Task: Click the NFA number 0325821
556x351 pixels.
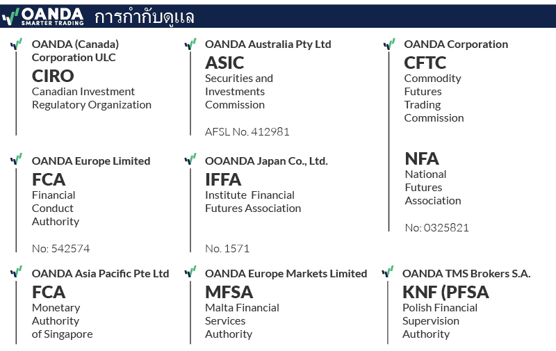Action: (x=436, y=227)
